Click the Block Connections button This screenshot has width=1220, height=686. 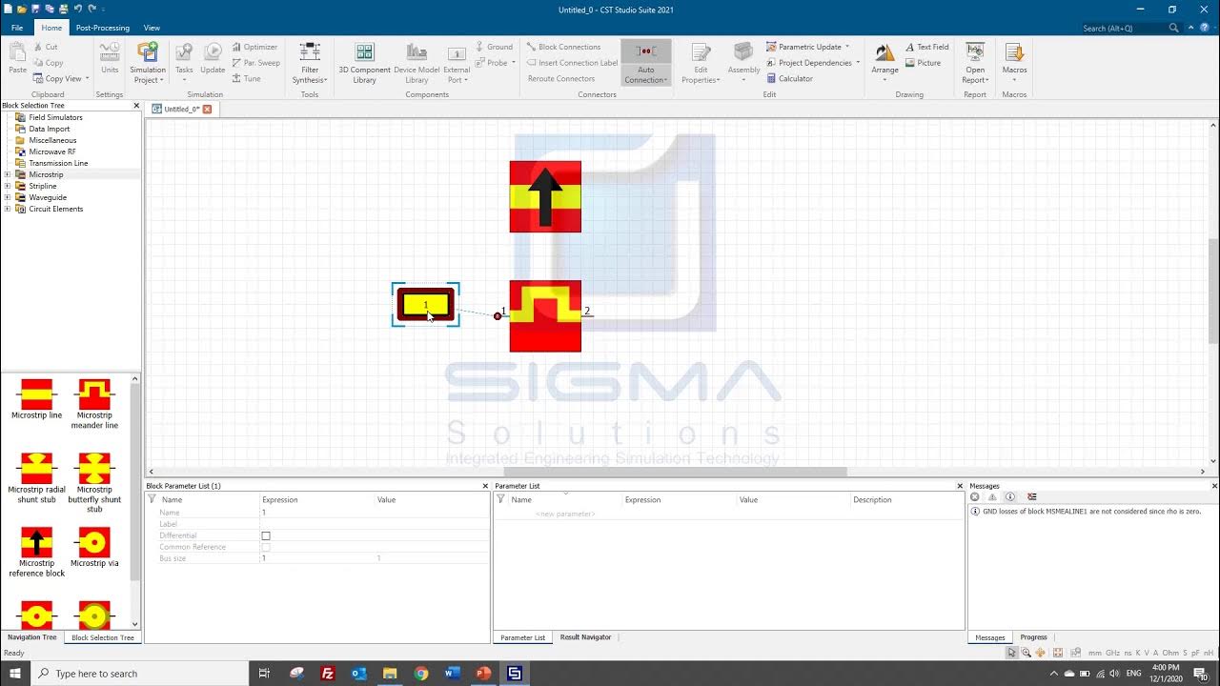pyautogui.click(x=562, y=47)
